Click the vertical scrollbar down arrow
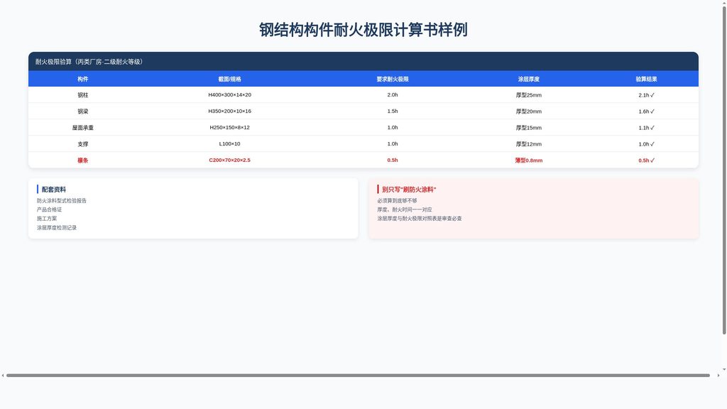 point(724,369)
